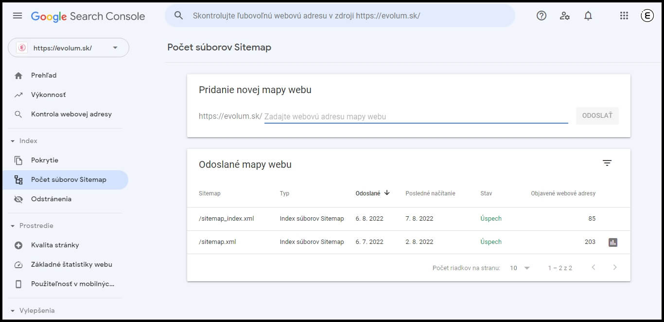Click Úspech status of /sitemap_index.xml
664x322 pixels.
point(491,219)
